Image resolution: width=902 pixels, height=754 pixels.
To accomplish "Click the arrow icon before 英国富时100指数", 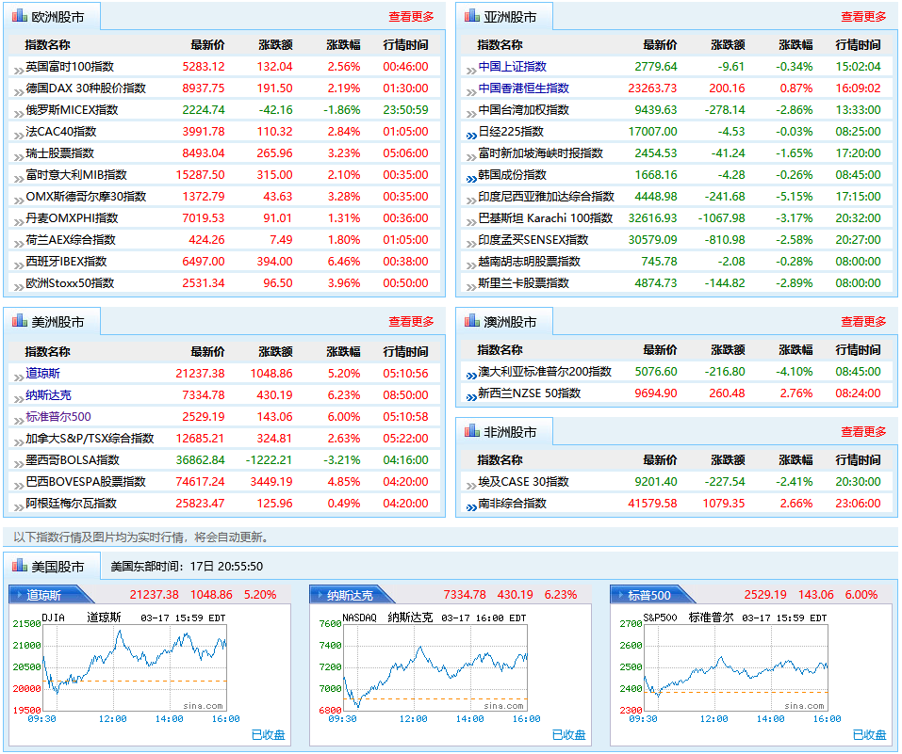I will tap(18, 69).
